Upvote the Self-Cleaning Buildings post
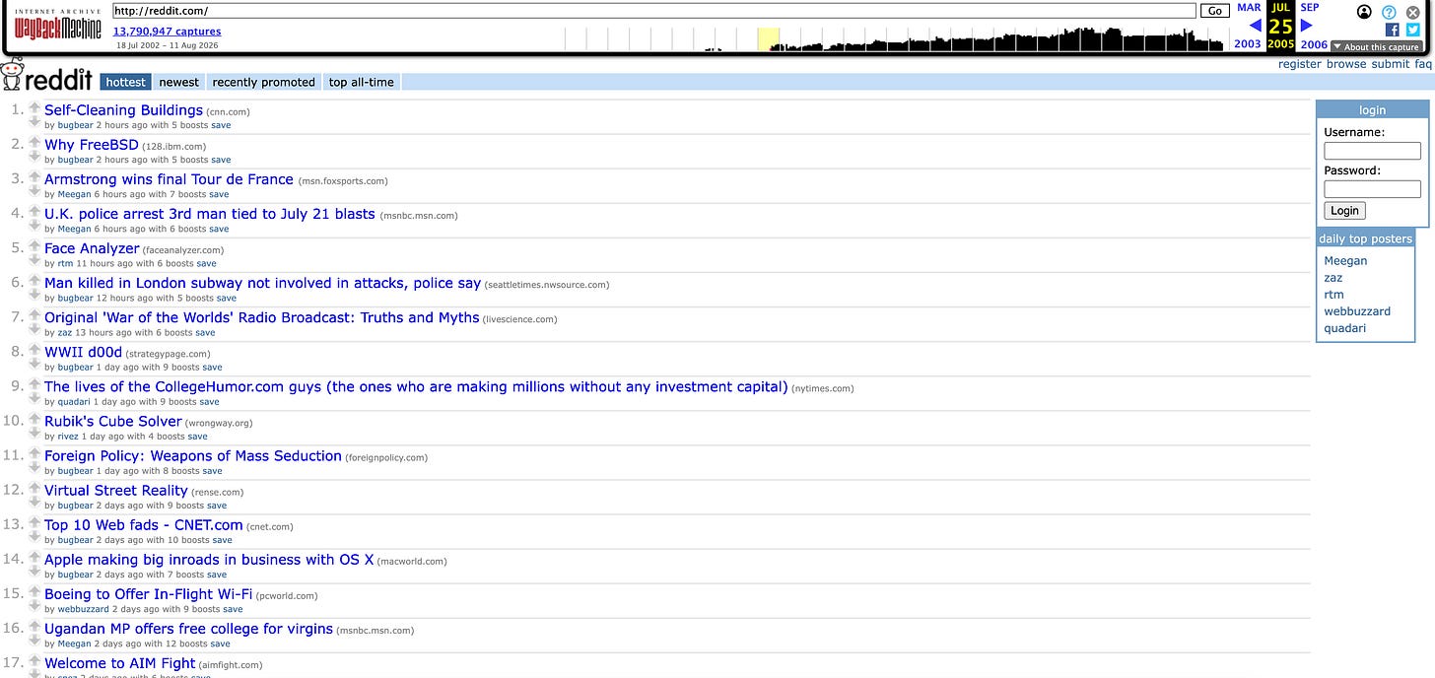1435x678 pixels. (34, 106)
